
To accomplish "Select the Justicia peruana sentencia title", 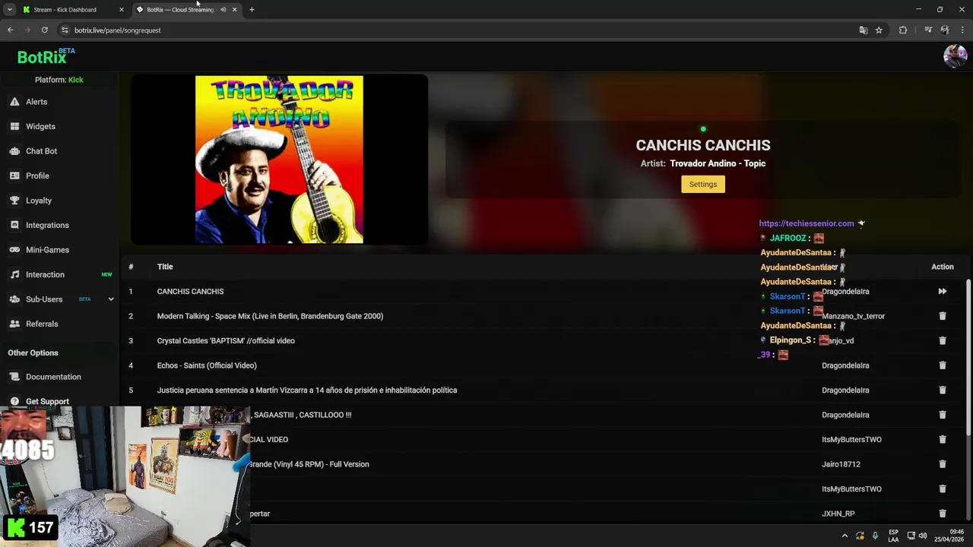I will pos(307,390).
